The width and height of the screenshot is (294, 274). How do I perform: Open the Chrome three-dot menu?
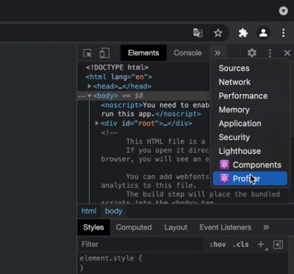(283, 33)
